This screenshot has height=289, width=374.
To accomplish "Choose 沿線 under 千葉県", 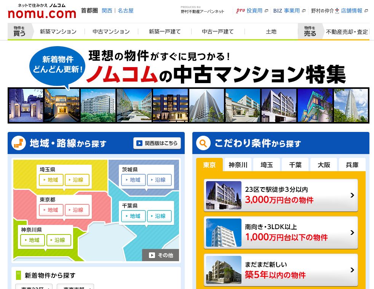I will pos(159,216).
